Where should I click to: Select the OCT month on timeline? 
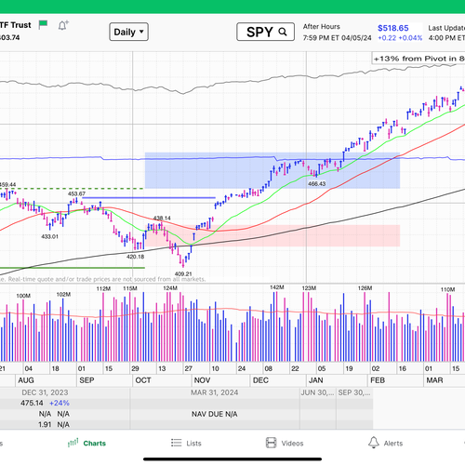click(x=143, y=380)
